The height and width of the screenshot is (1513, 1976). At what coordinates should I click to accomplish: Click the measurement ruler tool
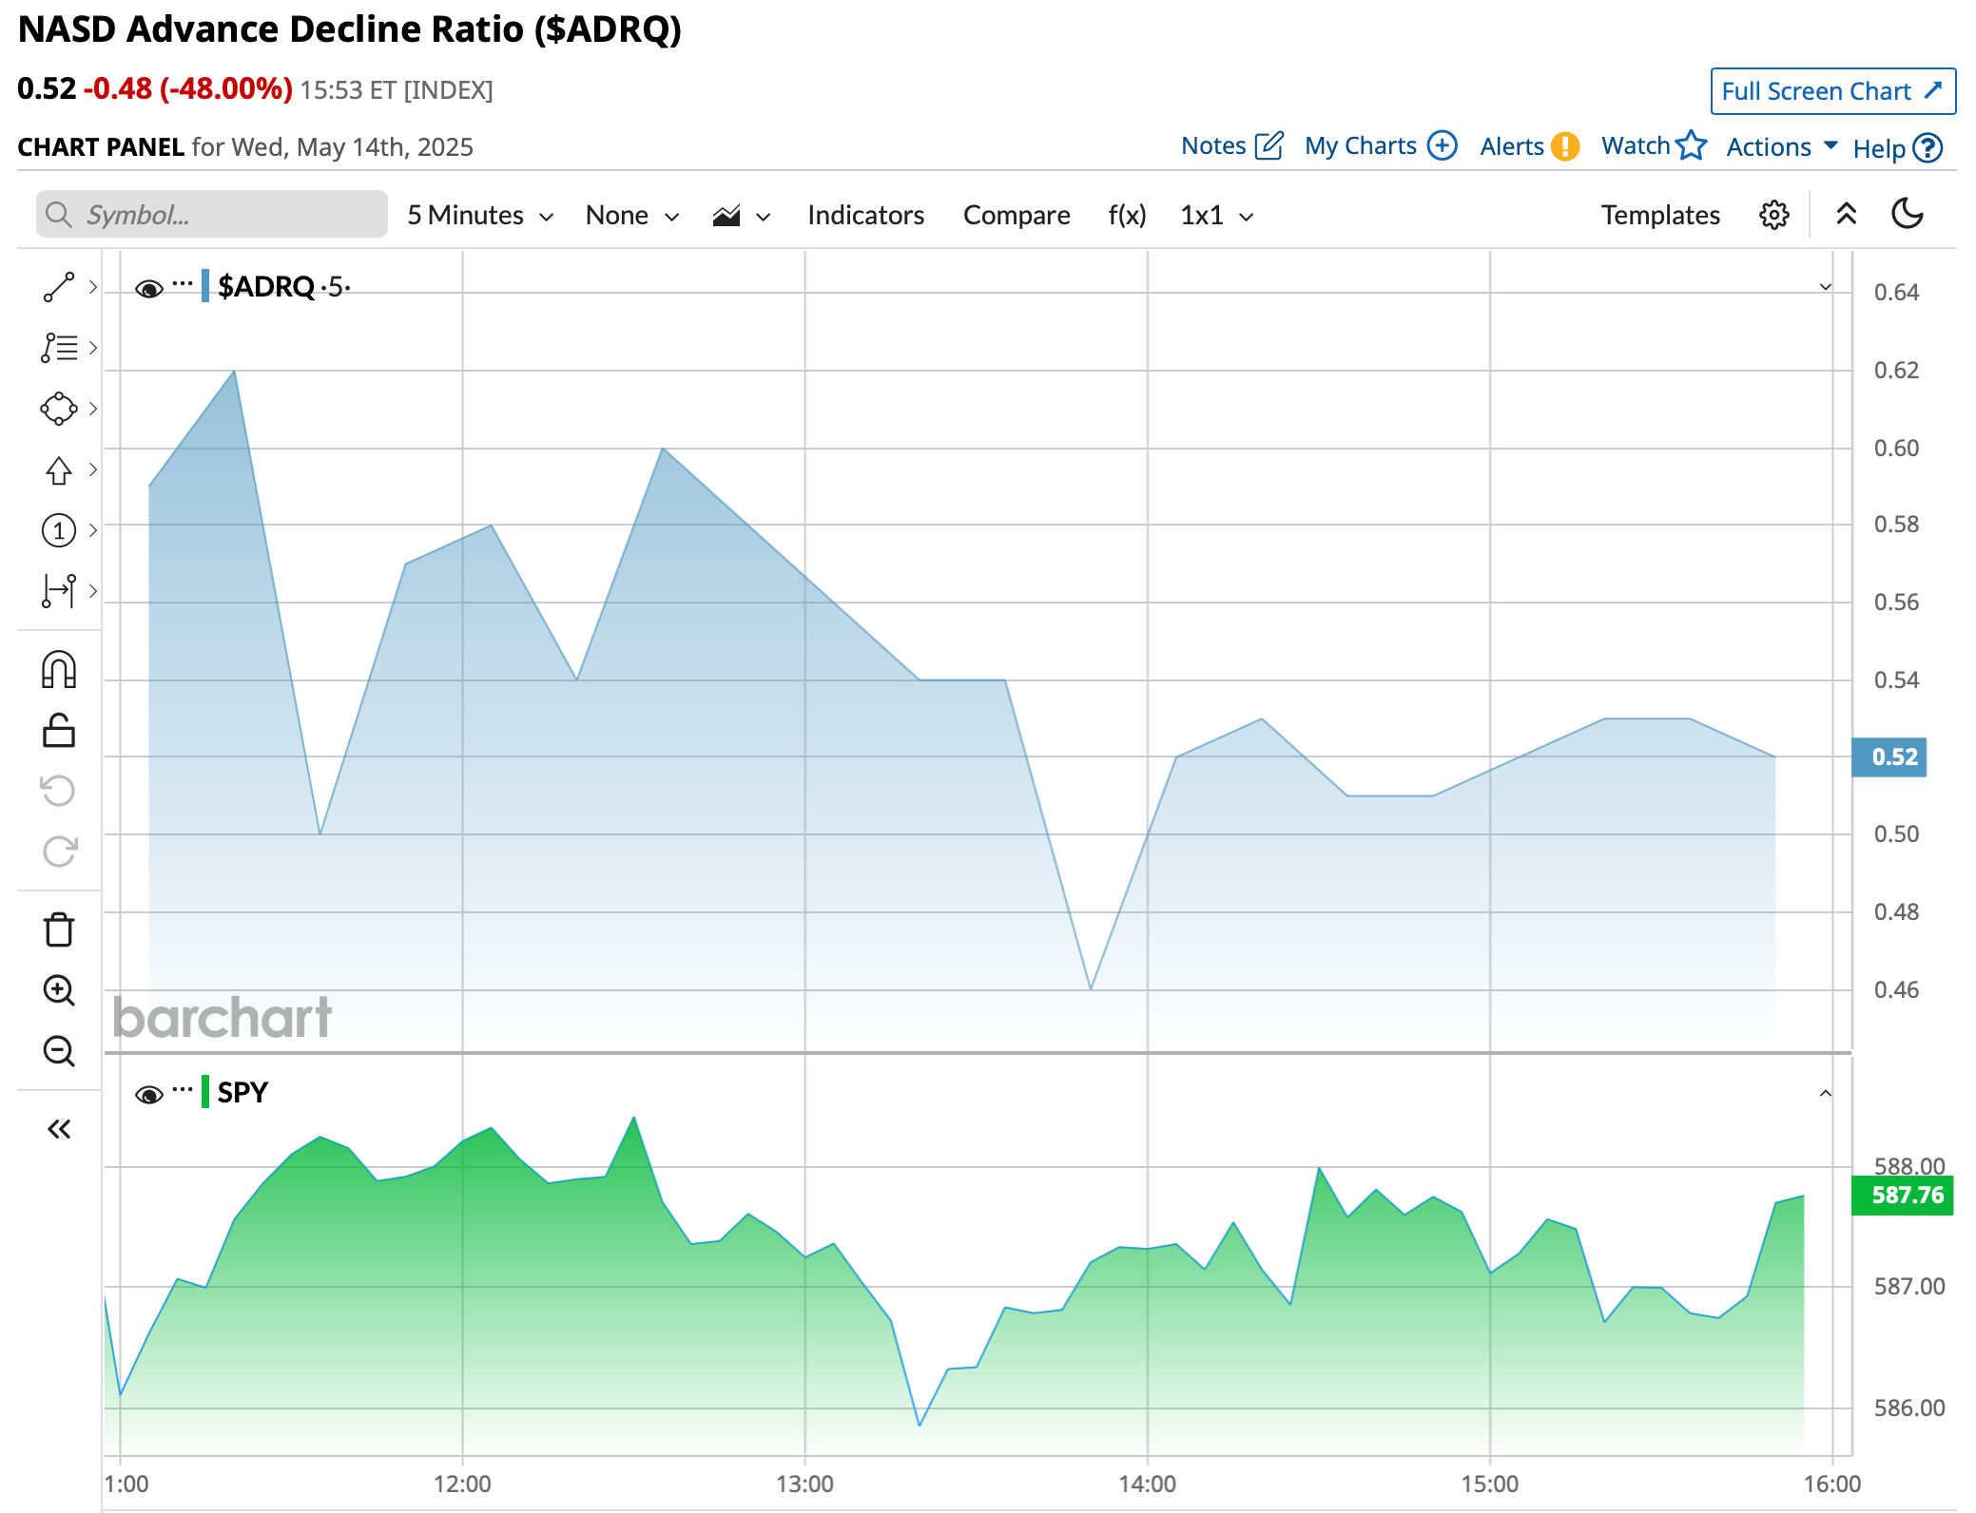[x=58, y=590]
